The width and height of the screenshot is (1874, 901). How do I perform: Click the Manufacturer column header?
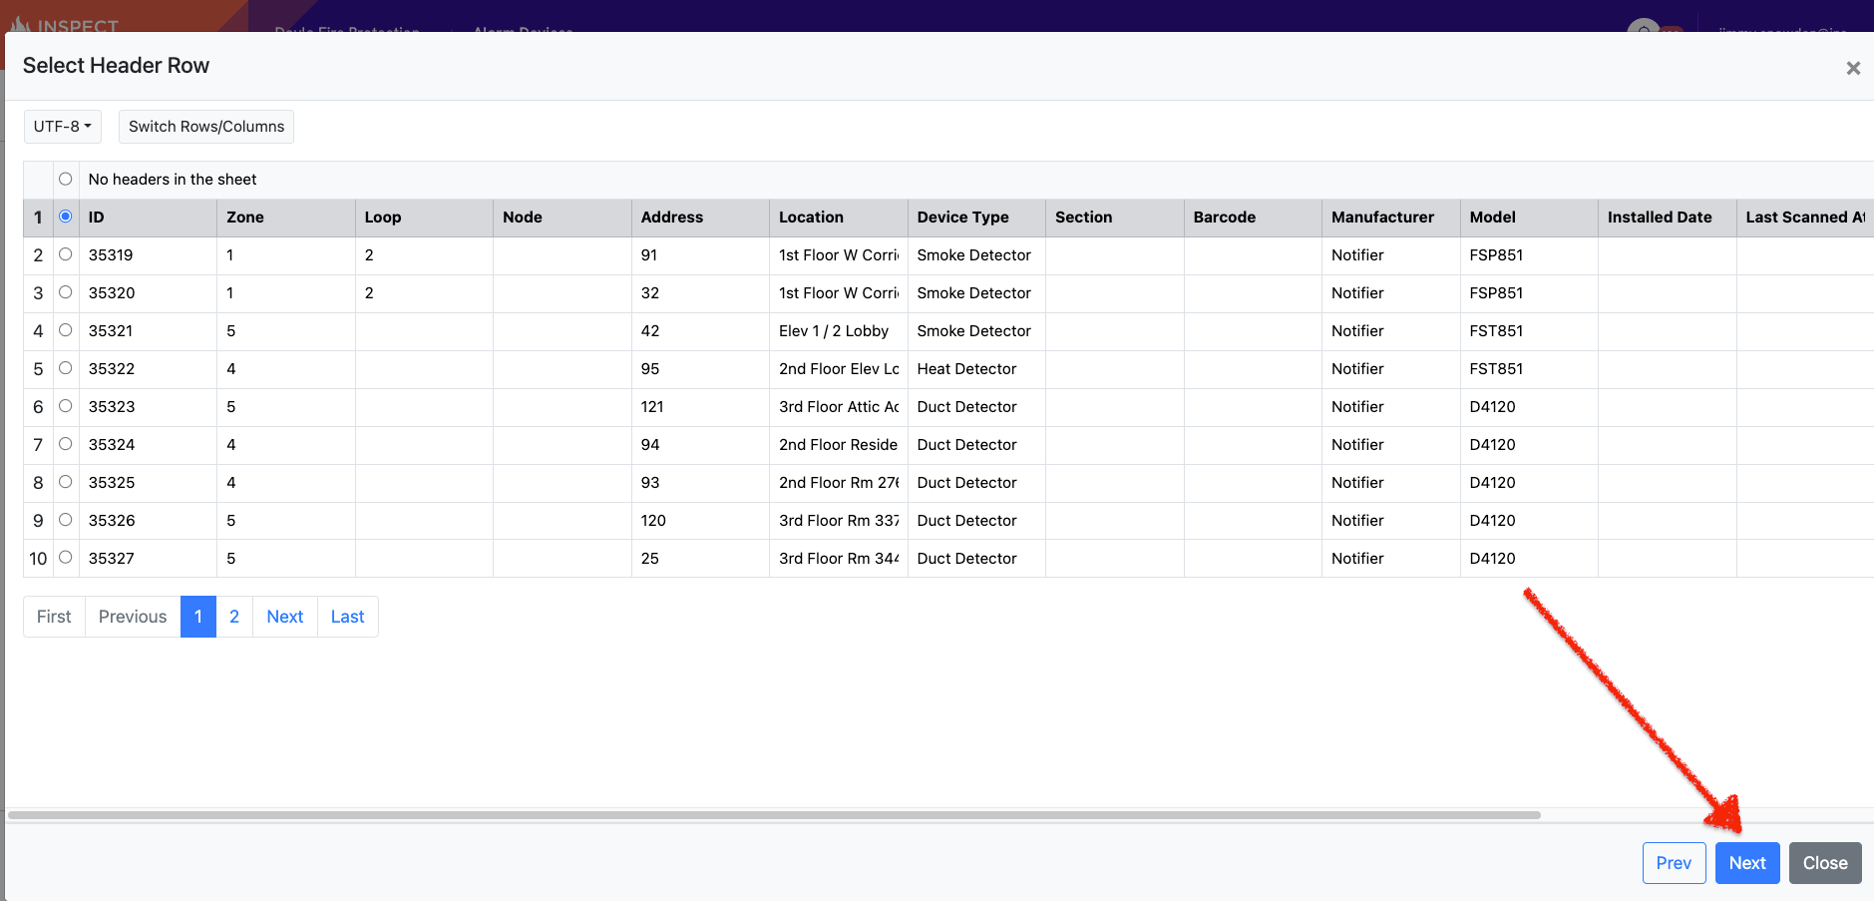point(1391,218)
